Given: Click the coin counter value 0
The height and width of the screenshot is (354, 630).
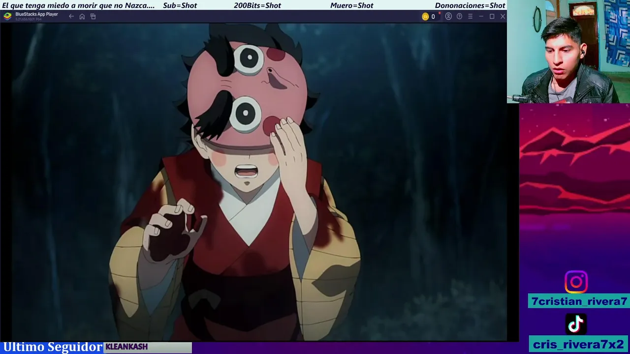Looking at the screenshot, I should pyautogui.click(x=433, y=16).
